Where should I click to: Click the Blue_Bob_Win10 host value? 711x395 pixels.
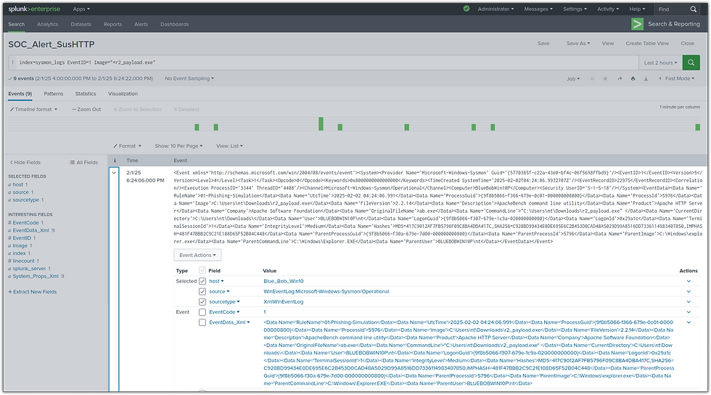tap(284, 281)
